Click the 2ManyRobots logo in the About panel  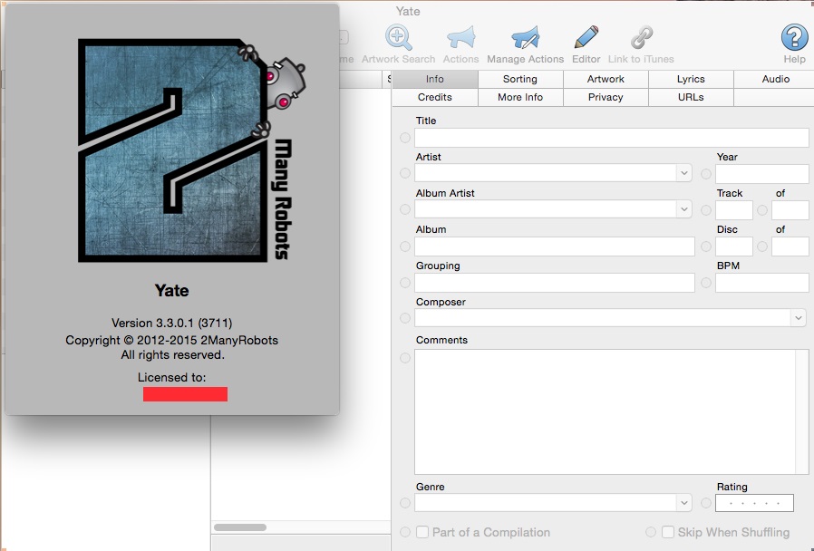pos(192,150)
